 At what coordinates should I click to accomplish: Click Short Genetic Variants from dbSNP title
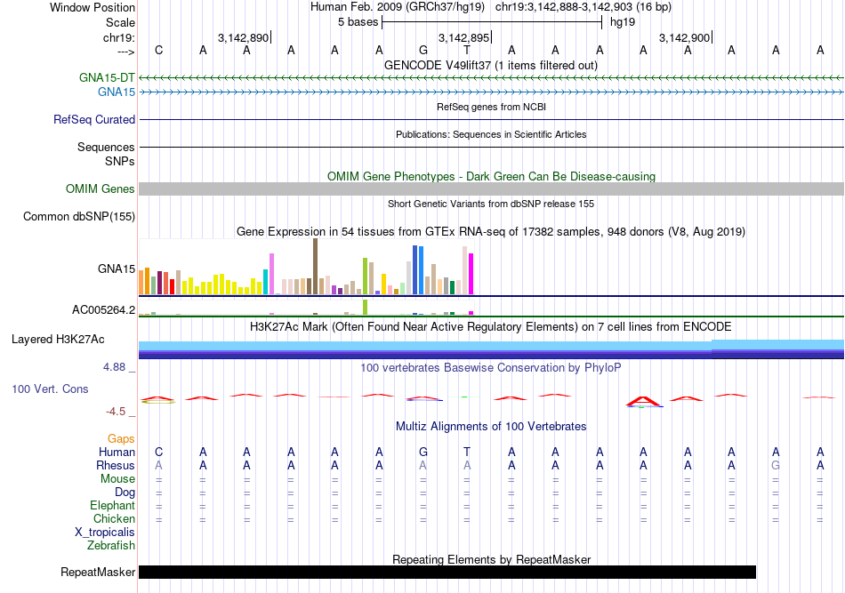491,204
